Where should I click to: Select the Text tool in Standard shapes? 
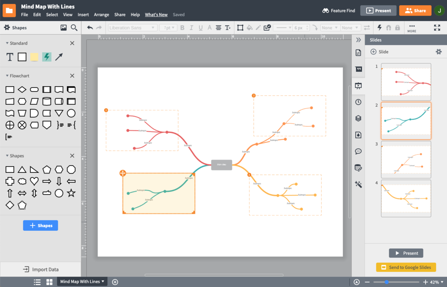[10, 57]
